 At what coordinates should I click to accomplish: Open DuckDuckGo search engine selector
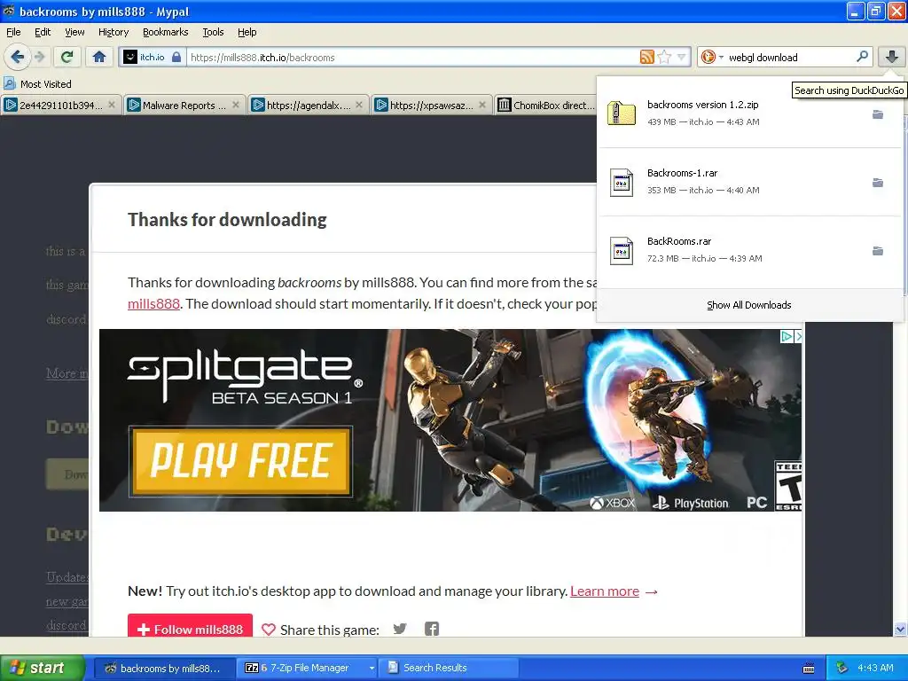712,57
